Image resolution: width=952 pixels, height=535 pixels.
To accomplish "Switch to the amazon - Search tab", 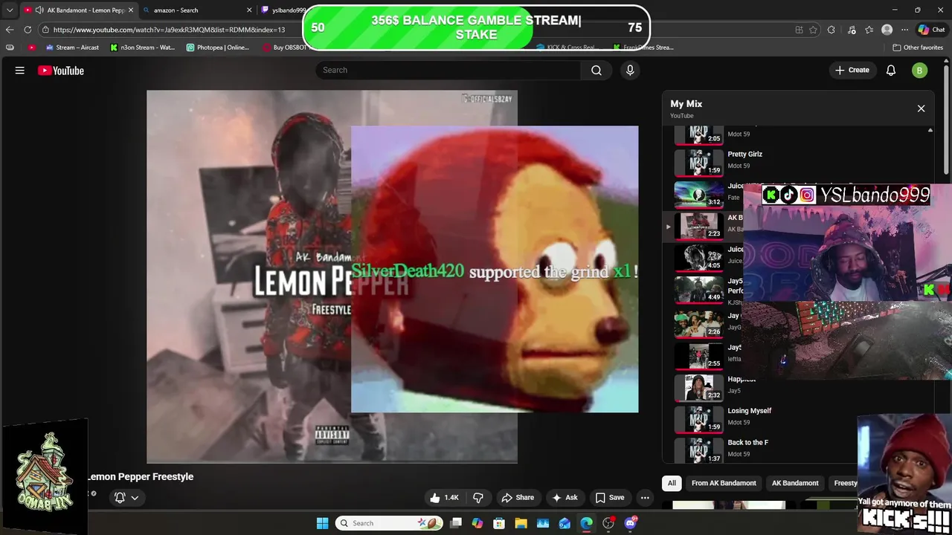I will click(193, 10).
